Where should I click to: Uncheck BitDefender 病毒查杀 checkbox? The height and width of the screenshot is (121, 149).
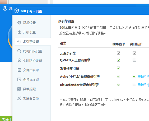(118, 85)
